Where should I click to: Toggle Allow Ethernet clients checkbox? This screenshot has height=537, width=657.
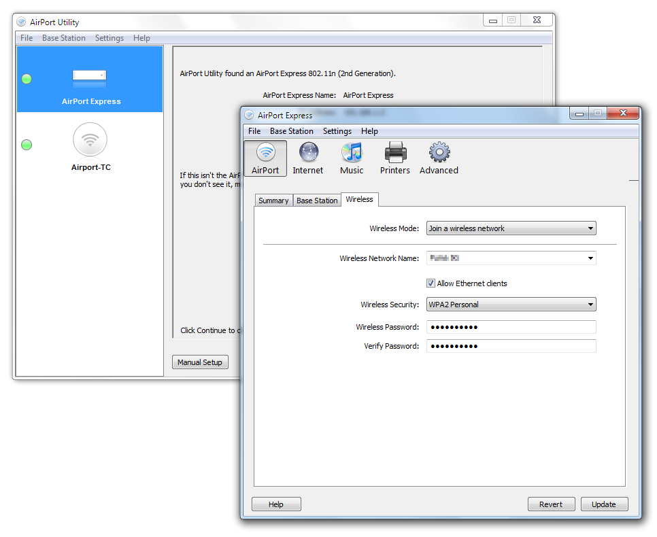[431, 283]
